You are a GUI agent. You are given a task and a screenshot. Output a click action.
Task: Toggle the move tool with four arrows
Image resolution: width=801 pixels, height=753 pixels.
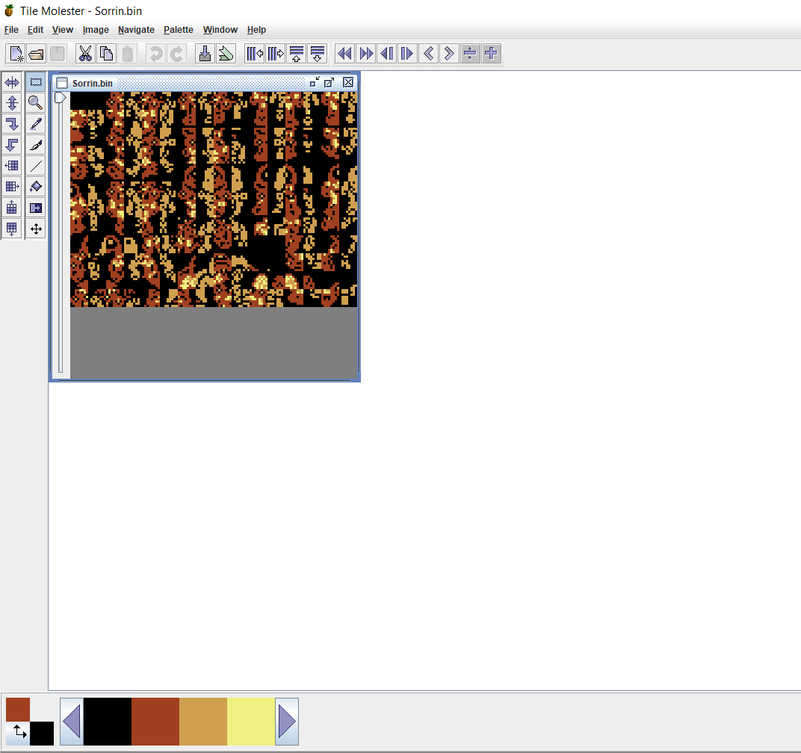pos(35,229)
